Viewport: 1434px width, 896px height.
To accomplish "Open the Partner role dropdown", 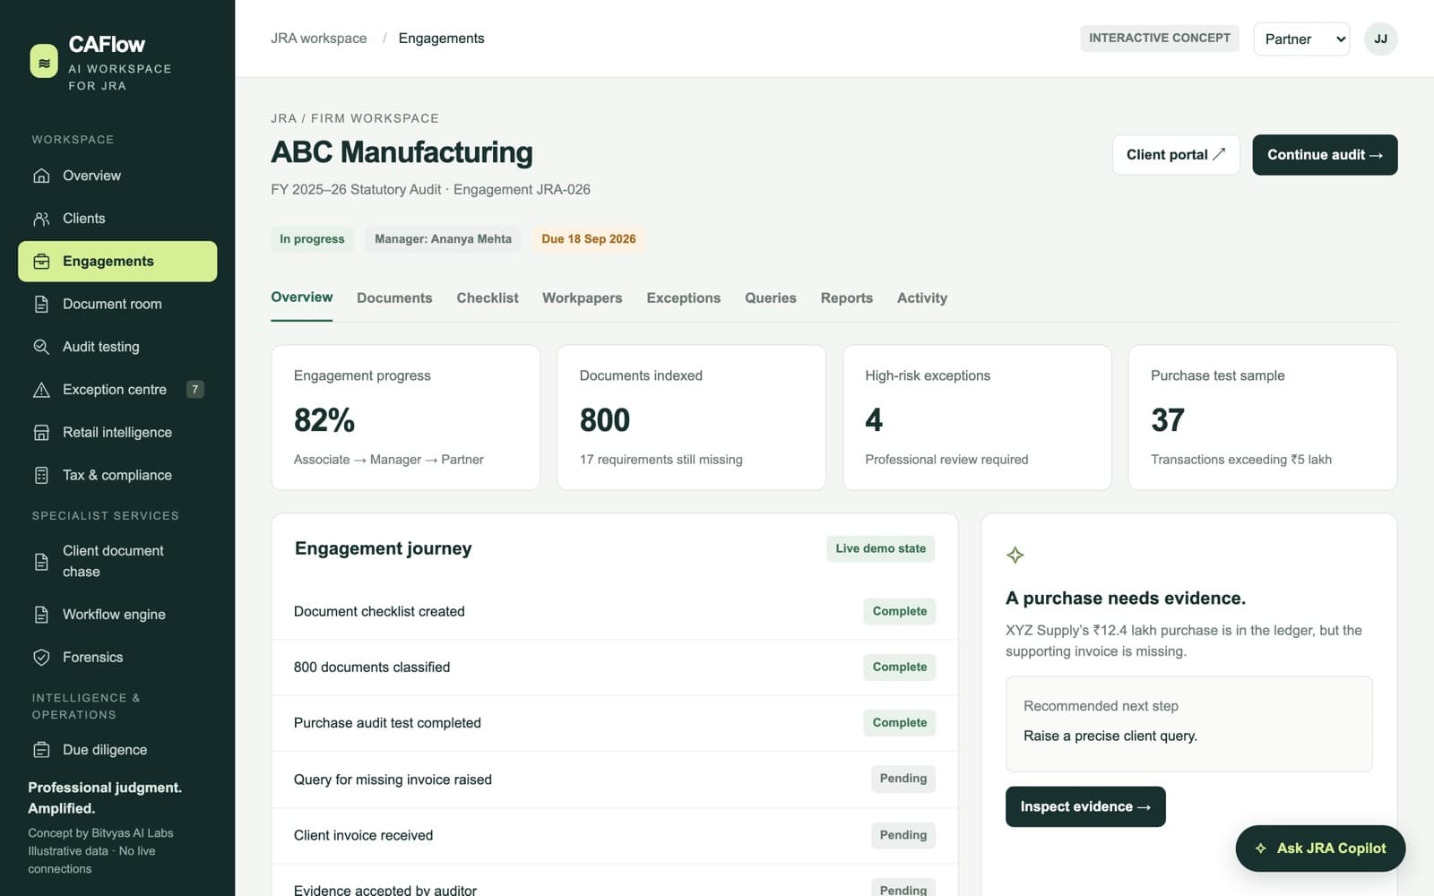I will click(1301, 39).
